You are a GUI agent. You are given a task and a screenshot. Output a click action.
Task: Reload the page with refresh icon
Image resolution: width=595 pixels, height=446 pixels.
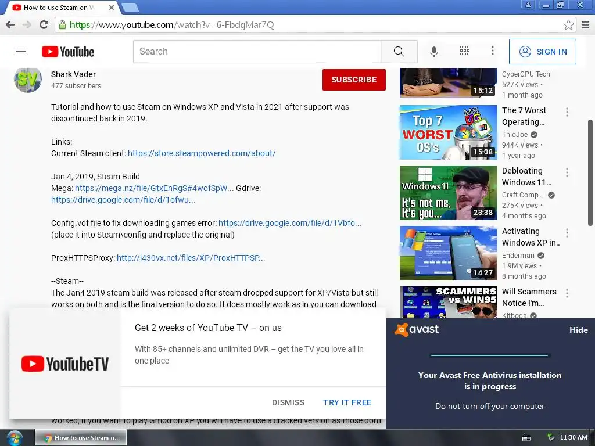[44, 24]
